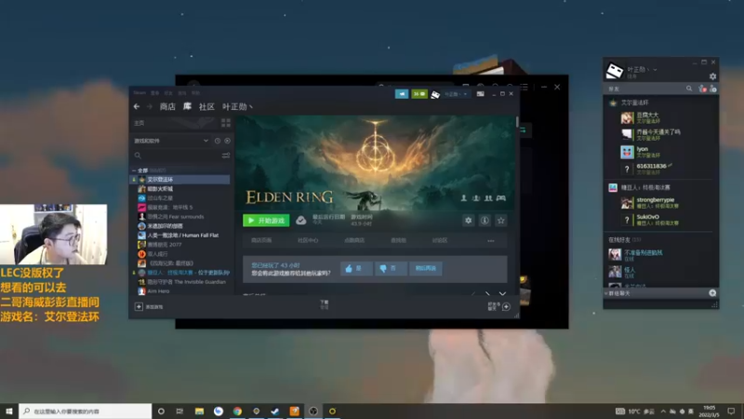
Task: Click the add friend icon
Action: tap(712, 88)
